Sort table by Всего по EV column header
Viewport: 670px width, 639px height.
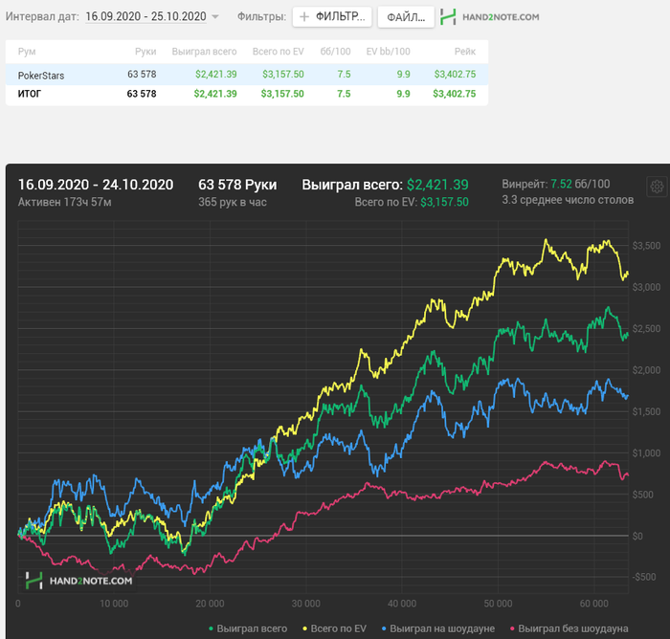tap(279, 52)
